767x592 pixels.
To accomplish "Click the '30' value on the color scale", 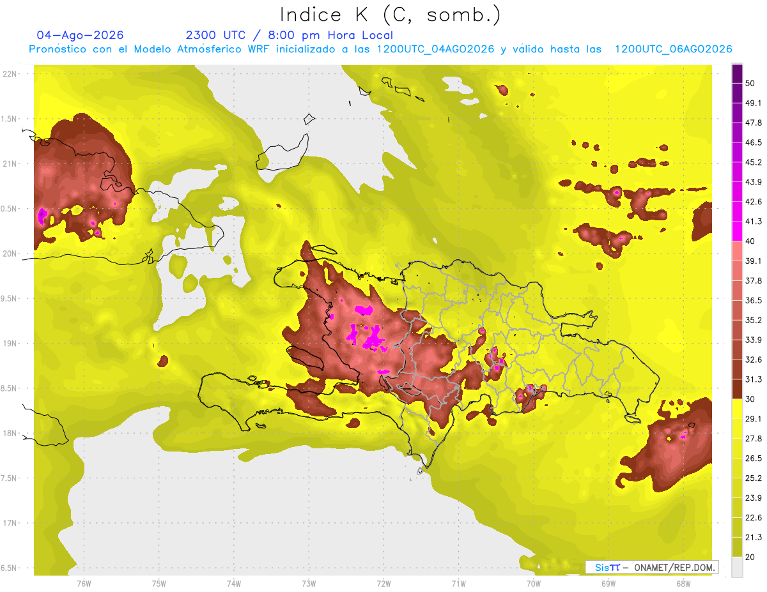I will tap(750, 399).
